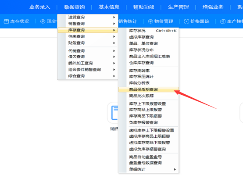Image resolution: width=243 pixels, height=189 pixels.
Task: Click 销售统计 in the toolbar
Action: pyautogui.click(x=128, y=21)
